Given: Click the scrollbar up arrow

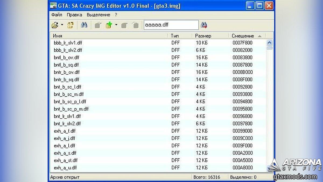Looking at the screenshot, I should tap(269, 43).
